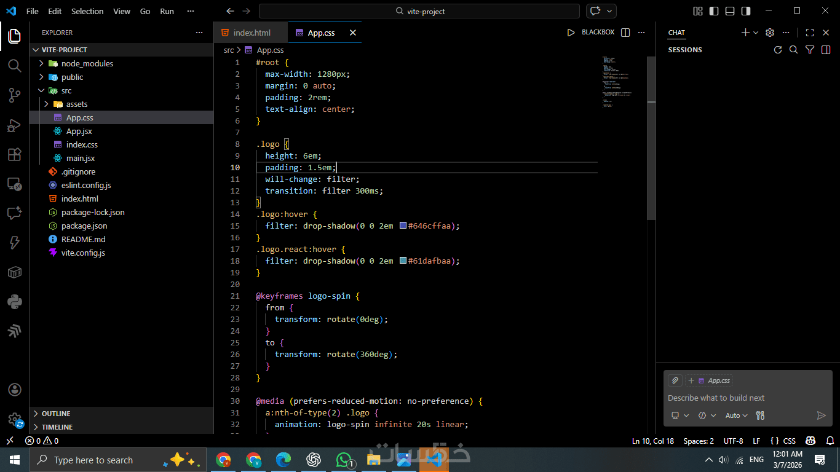
Task: Click the CSS language mode in status bar
Action: (783, 441)
